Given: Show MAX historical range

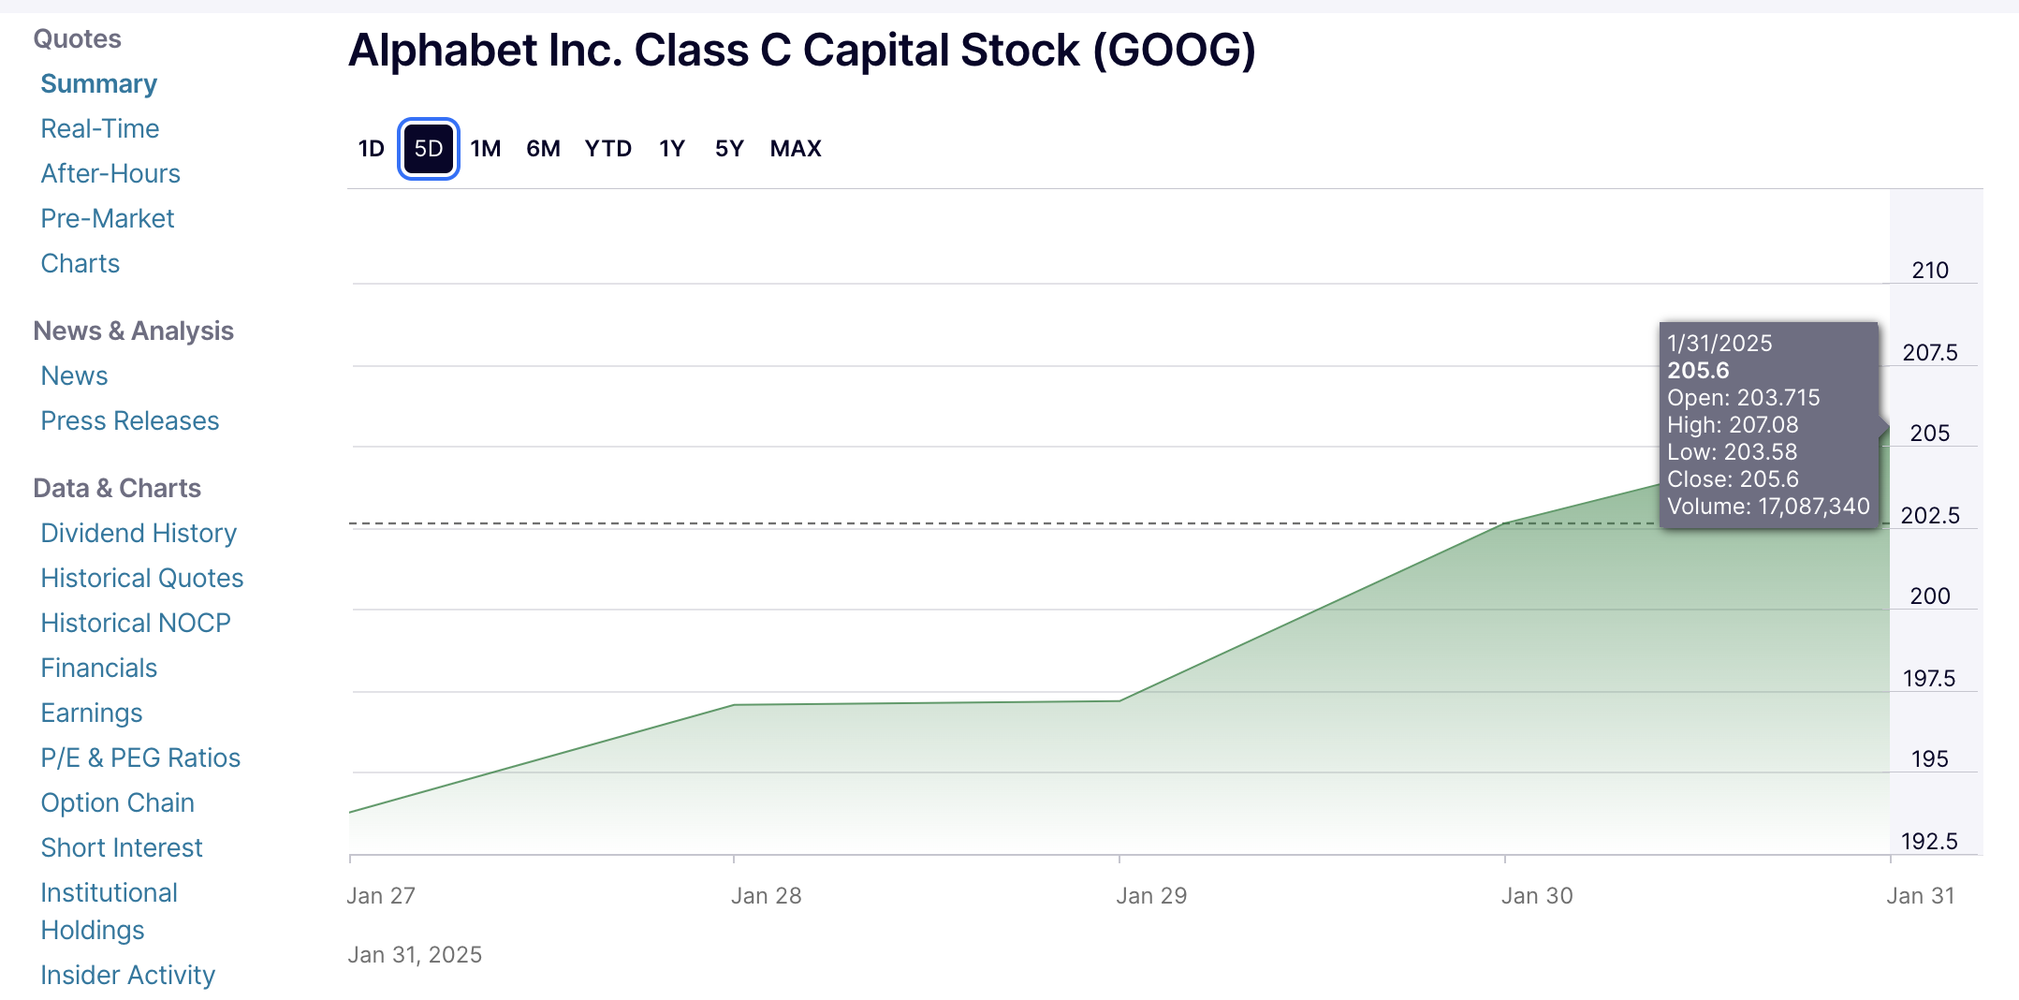Looking at the screenshot, I should [796, 149].
